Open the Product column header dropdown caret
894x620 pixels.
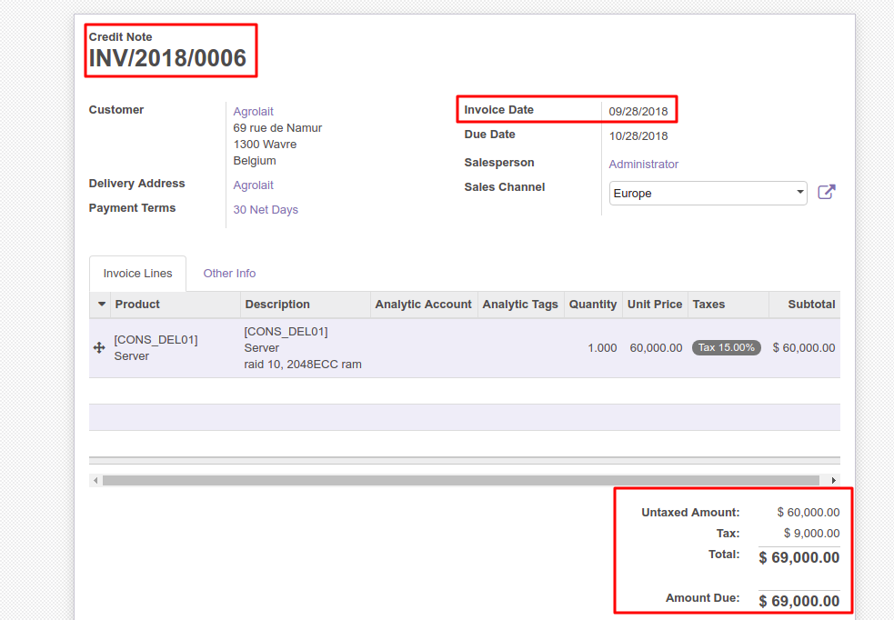(x=101, y=304)
